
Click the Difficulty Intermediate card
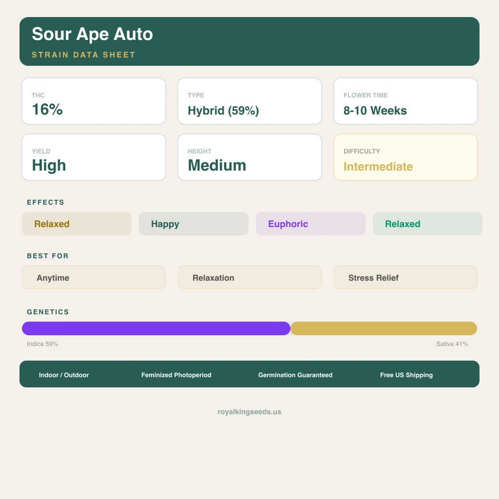pos(405,157)
